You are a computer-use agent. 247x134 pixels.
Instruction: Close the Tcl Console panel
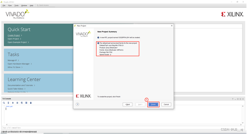243,99
